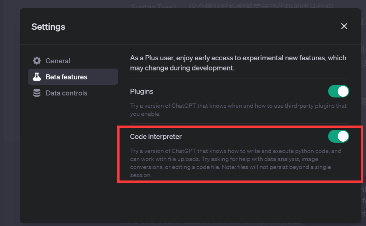
Task: Click the database stack icon for Data controls
Action: (37, 93)
